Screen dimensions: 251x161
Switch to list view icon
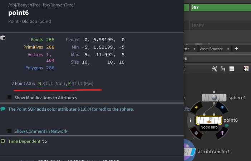pyautogui.click(x=232, y=69)
